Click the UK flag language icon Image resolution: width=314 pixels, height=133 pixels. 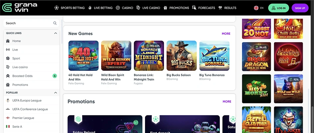256,8
